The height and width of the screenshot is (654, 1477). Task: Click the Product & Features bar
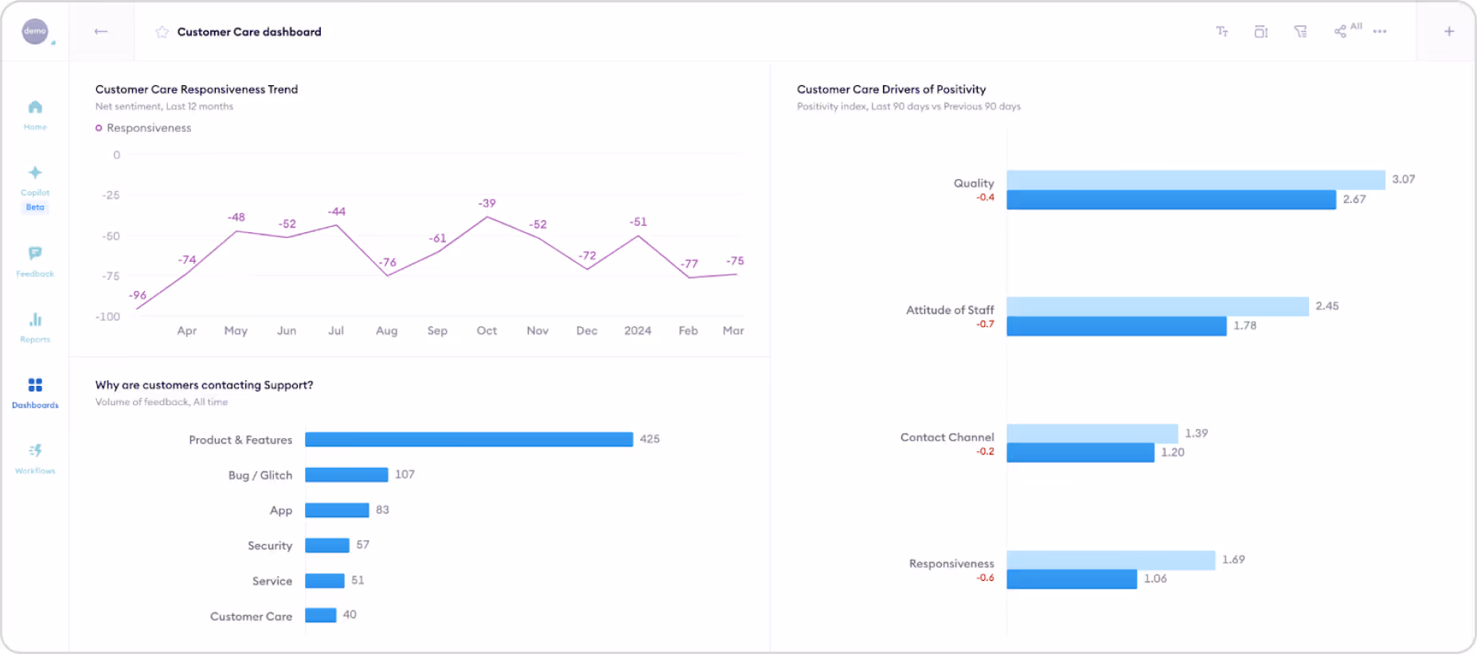[469, 439]
